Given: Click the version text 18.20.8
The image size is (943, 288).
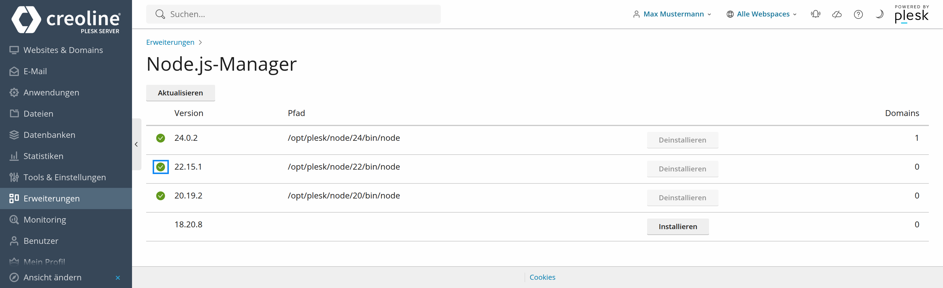Looking at the screenshot, I should (188, 225).
